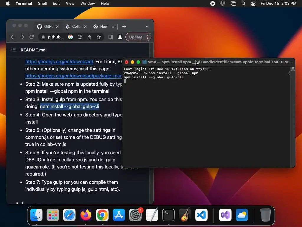Open the Dropbox menu bar icon
Viewport: 302px width, 227px height.
pos(223,4)
